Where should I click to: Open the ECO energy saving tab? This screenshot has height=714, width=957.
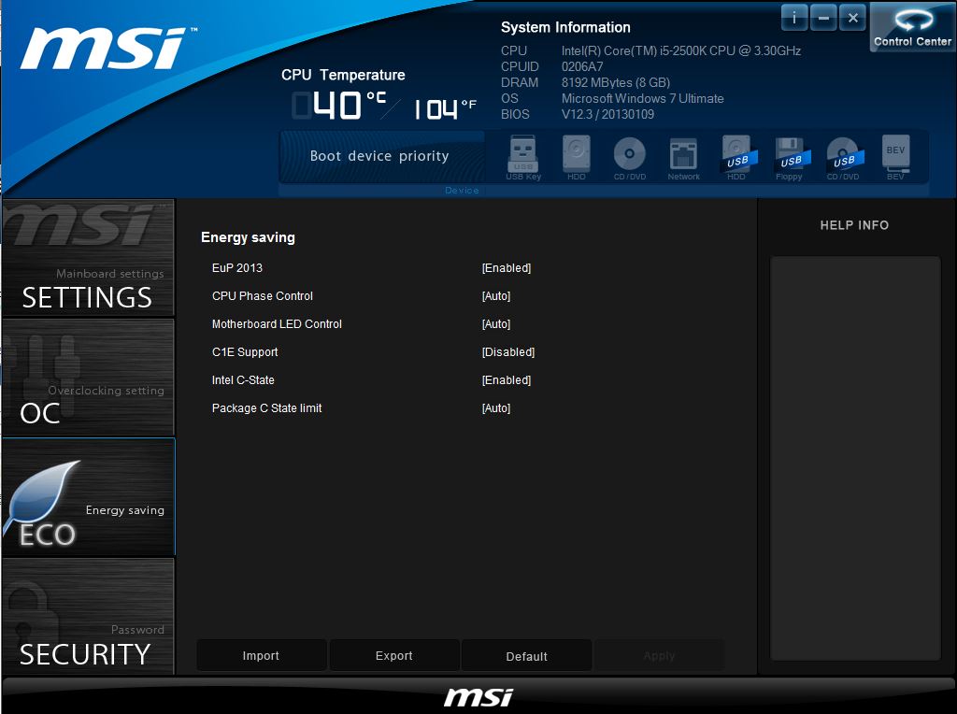[89, 496]
